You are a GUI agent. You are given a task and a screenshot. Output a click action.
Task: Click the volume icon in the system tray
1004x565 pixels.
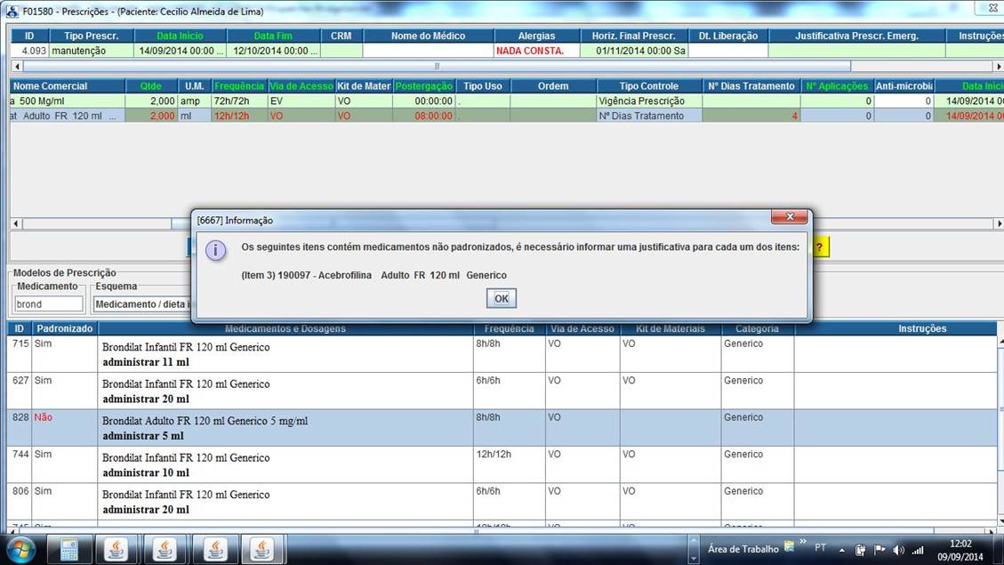pyautogui.click(x=898, y=550)
